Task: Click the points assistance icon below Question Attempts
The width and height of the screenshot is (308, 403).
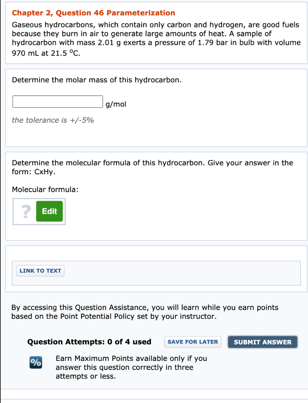Action: point(35,362)
